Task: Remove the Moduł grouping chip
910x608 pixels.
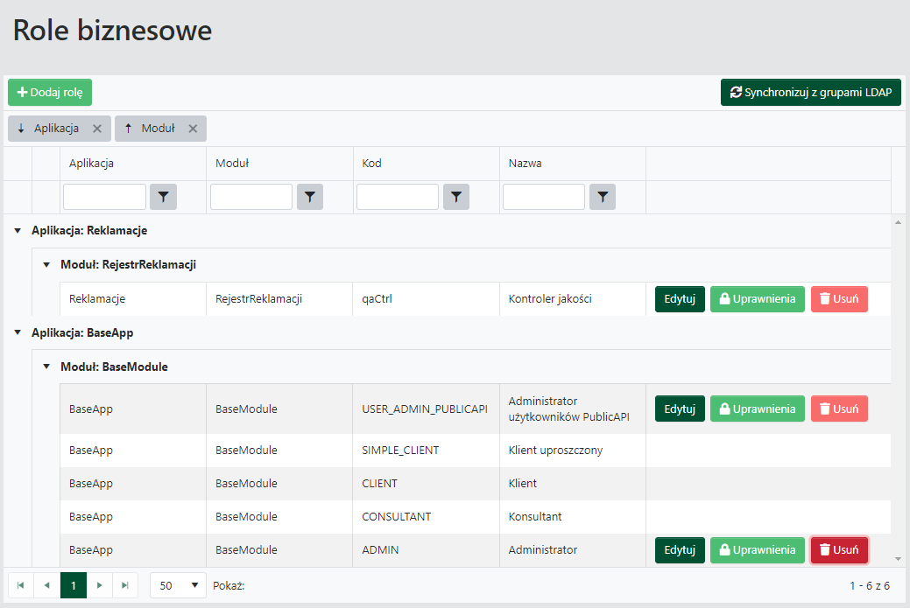Action: click(x=194, y=129)
